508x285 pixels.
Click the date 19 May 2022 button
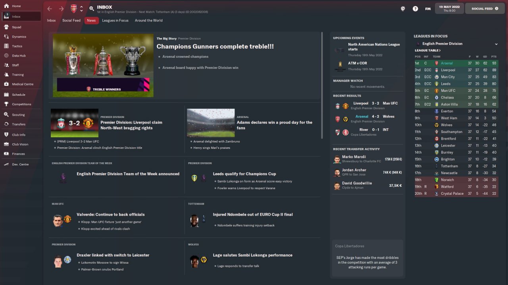click(449, 8)
